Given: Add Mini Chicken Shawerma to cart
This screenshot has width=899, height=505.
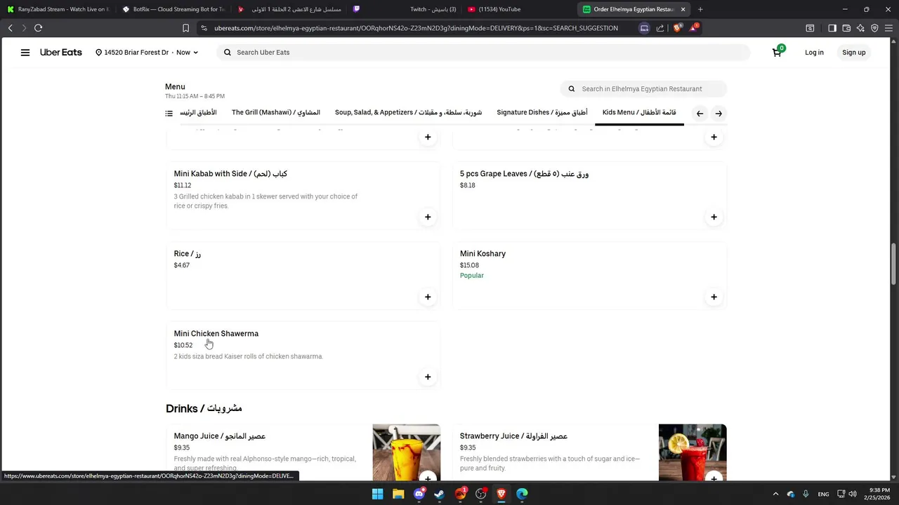Looking at the screenshot, I should click(x=428, y=377).
